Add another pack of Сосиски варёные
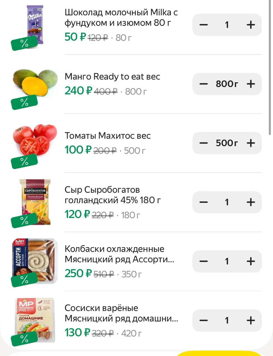The width and height of the screenshot is (273, 356). point(251,320)
